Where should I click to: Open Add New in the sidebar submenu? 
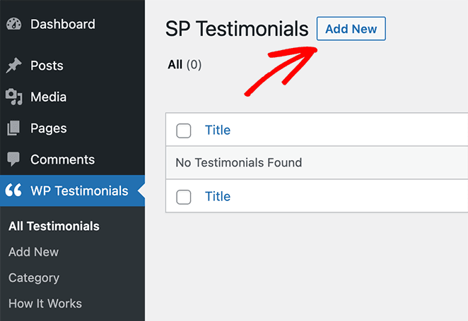coord(33,252)
